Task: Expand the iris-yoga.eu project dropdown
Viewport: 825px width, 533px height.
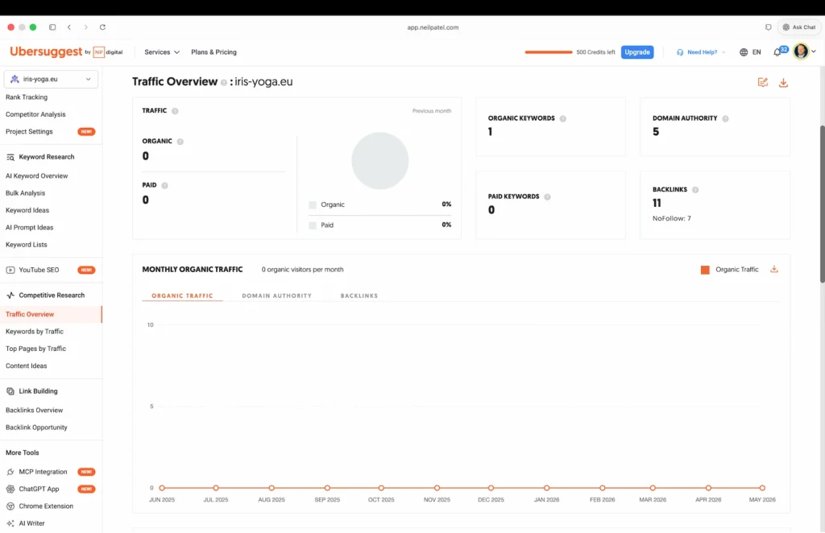Action: coord(51,79)
